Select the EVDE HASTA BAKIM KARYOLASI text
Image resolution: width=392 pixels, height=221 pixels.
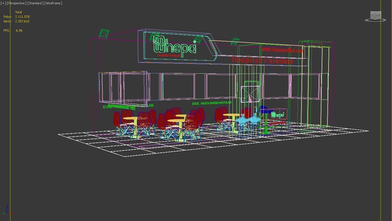tap(212, 103)
